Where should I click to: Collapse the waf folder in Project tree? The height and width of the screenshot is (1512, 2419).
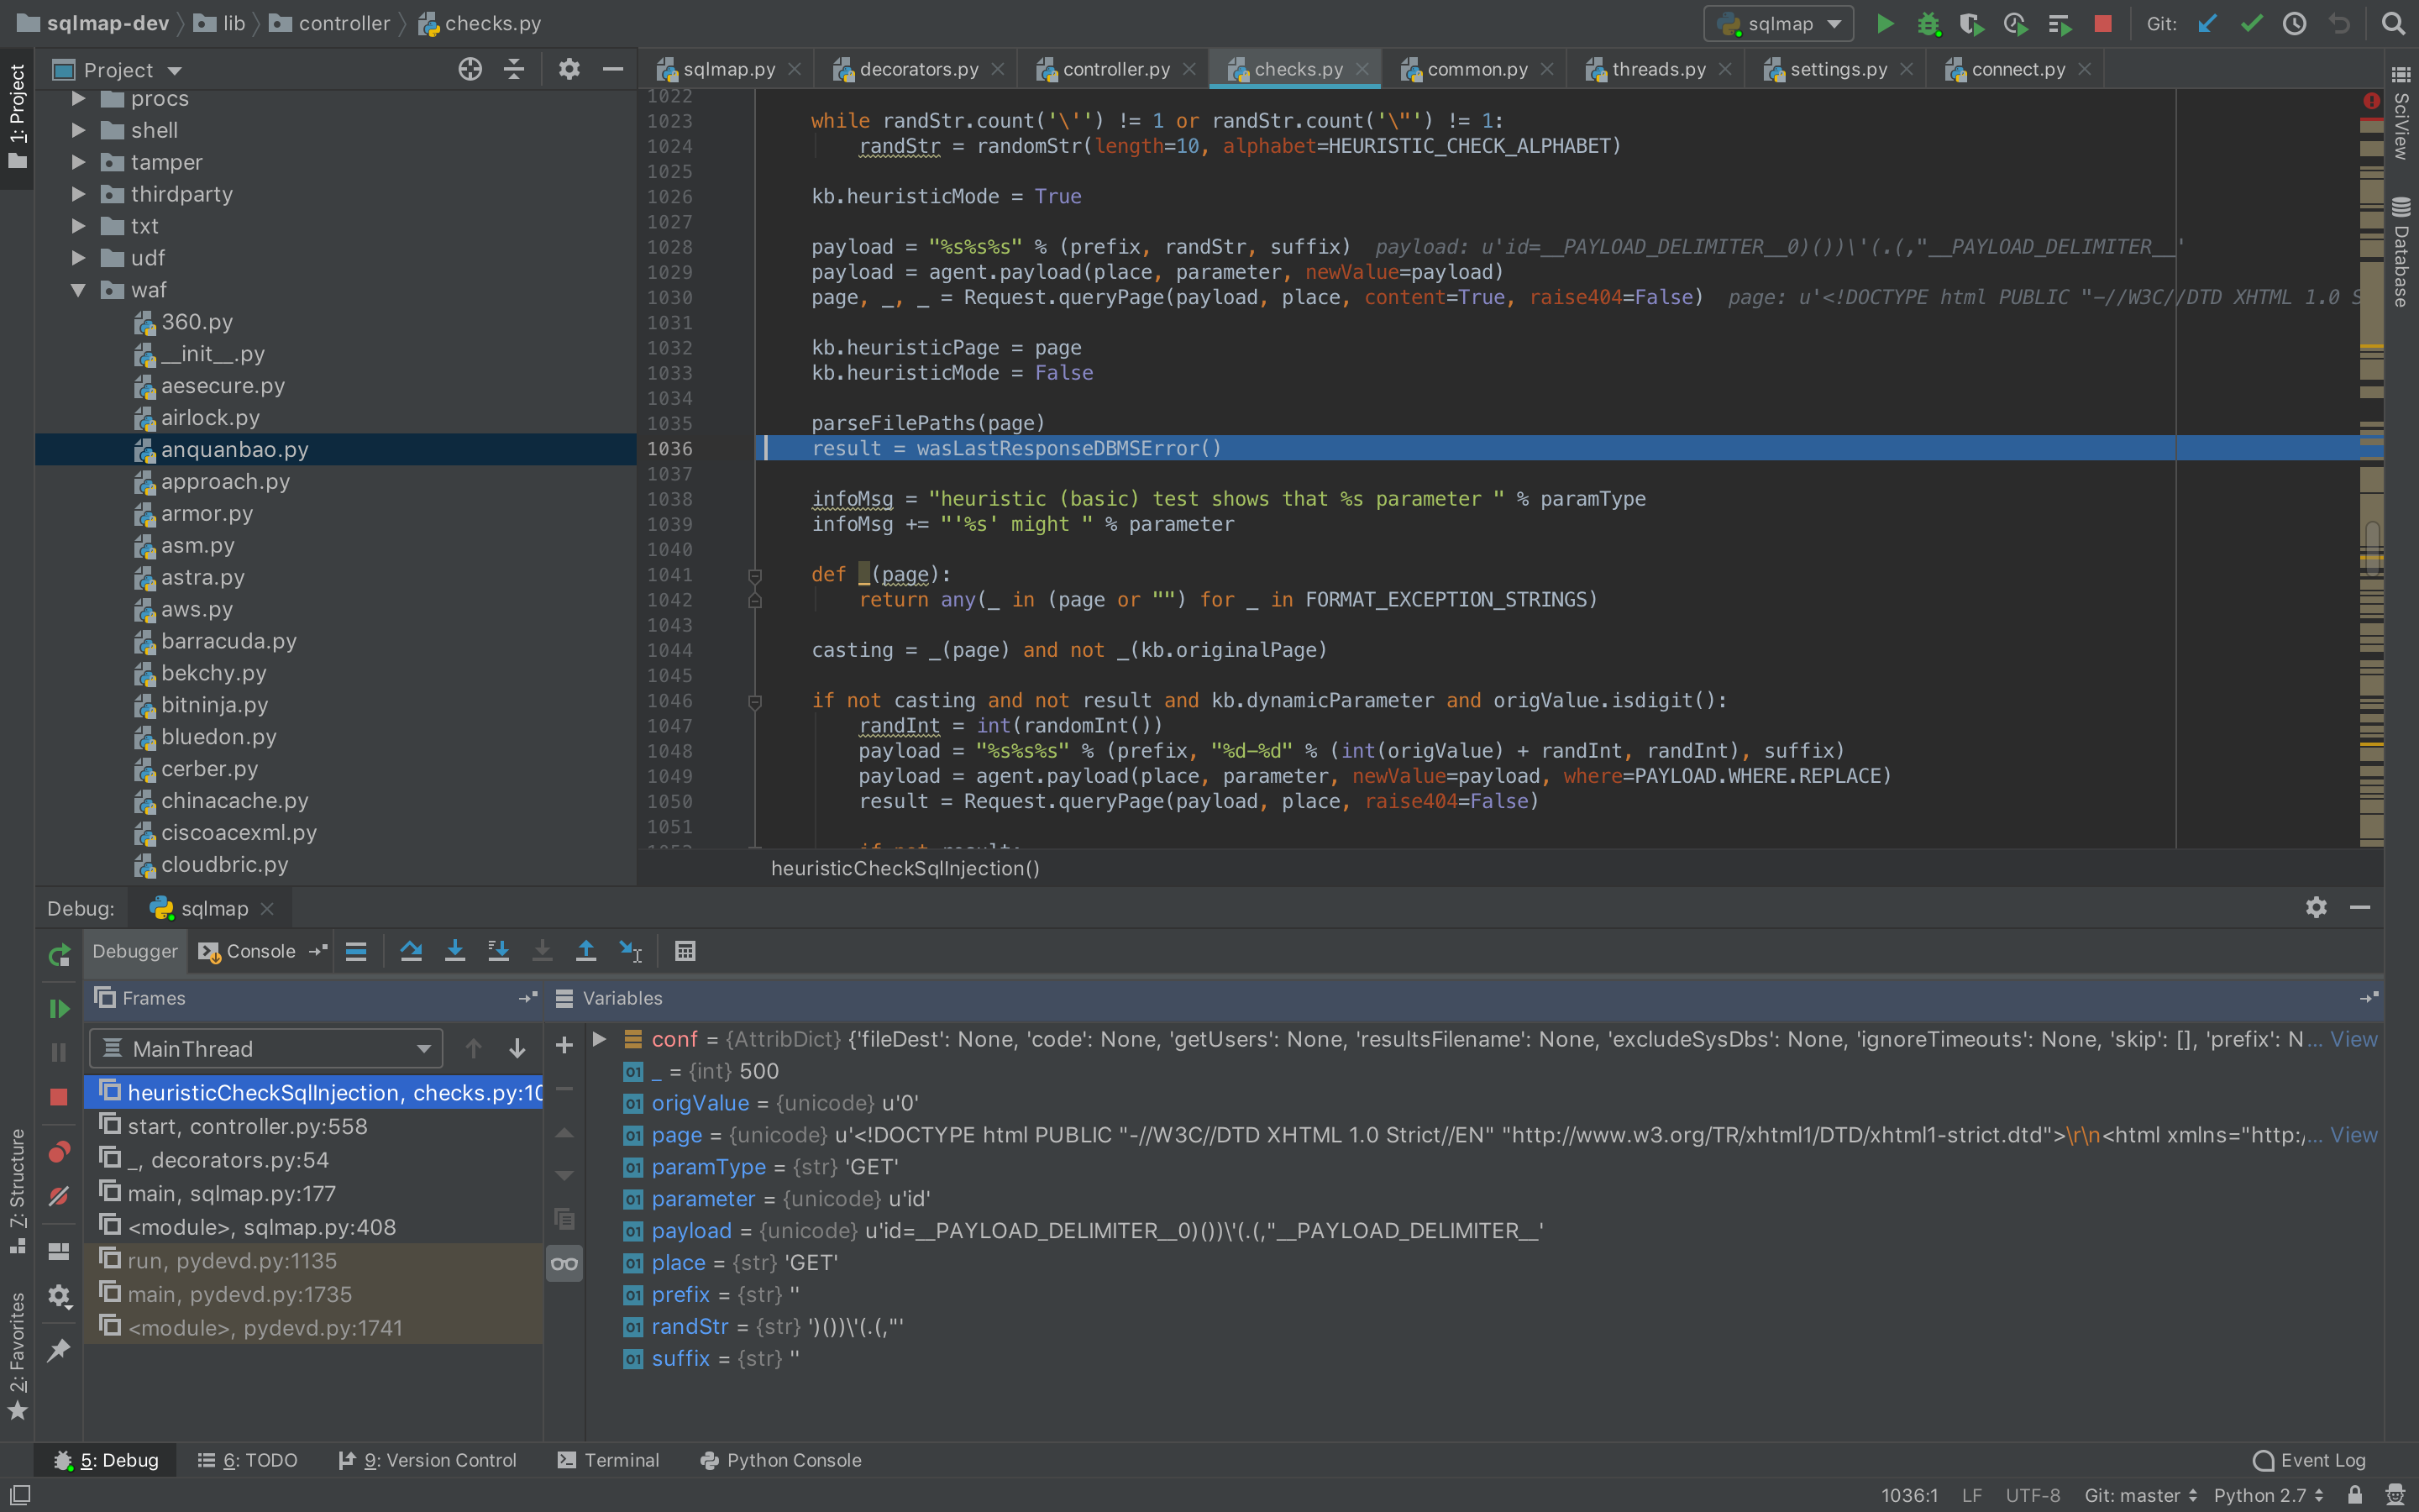[78, 290]
